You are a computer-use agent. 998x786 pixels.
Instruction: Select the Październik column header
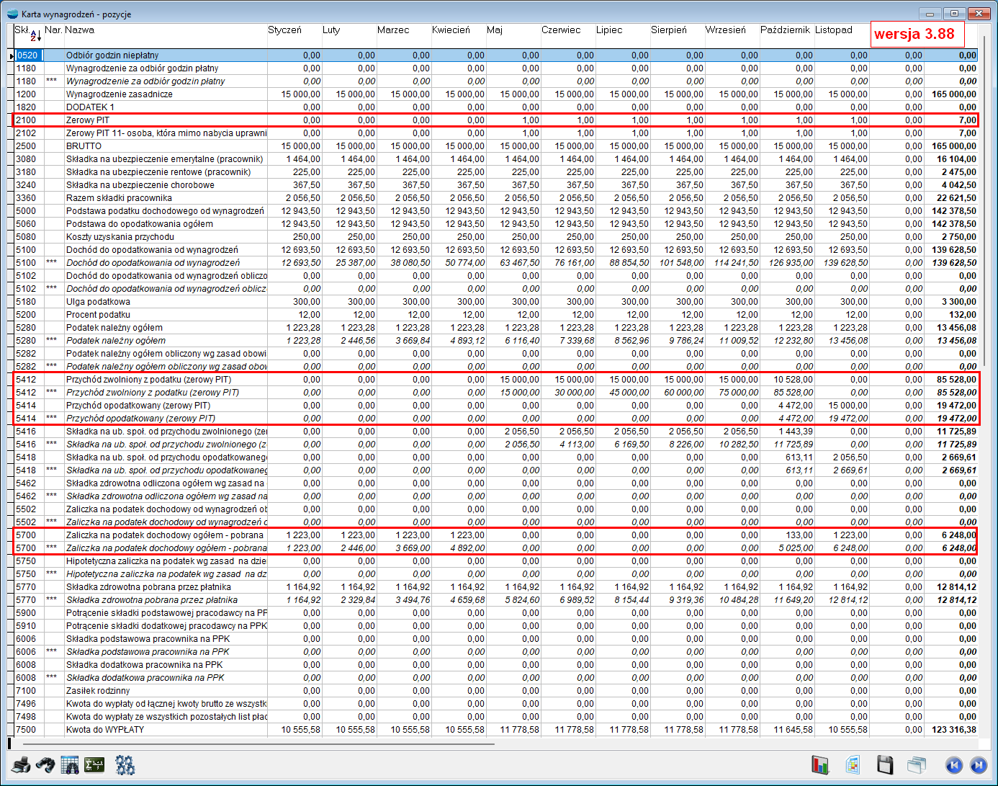[x=785, y=30]
